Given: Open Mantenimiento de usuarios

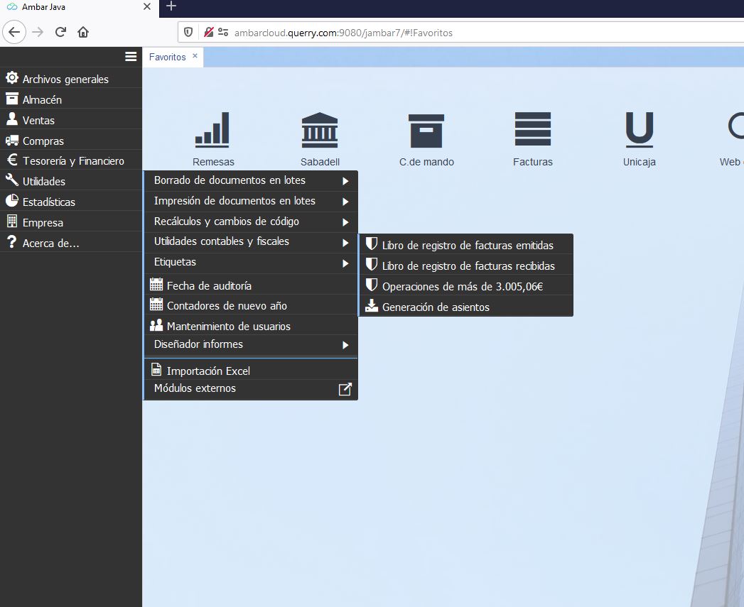Looking at the screenshot, I should coord(228,327).
